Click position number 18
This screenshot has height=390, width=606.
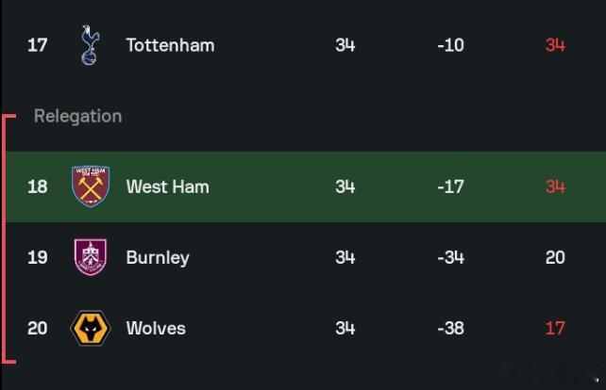pyautogui.click(x=38, y=187)
